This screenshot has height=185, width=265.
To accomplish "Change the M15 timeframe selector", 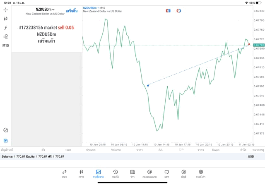I will click(6, 46).
